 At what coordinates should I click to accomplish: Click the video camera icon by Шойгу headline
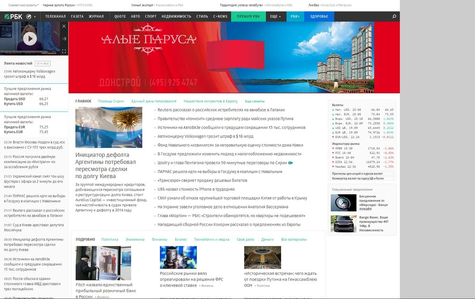(x=291, y=163)
